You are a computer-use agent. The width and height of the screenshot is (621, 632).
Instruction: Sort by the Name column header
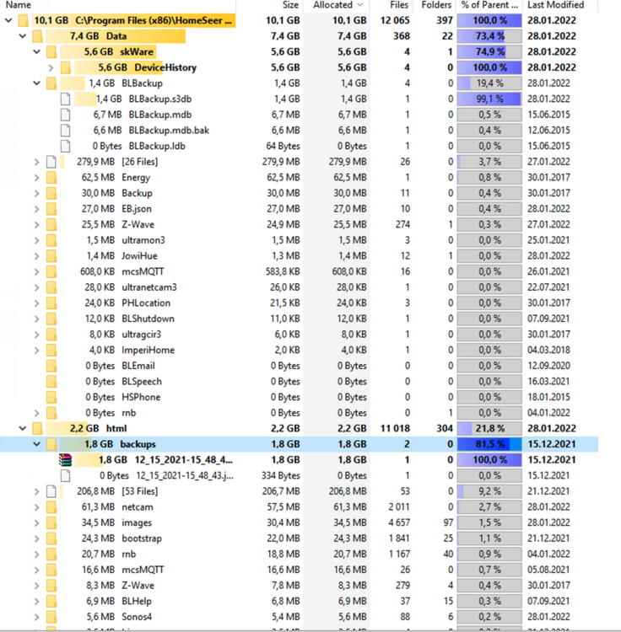19,5
